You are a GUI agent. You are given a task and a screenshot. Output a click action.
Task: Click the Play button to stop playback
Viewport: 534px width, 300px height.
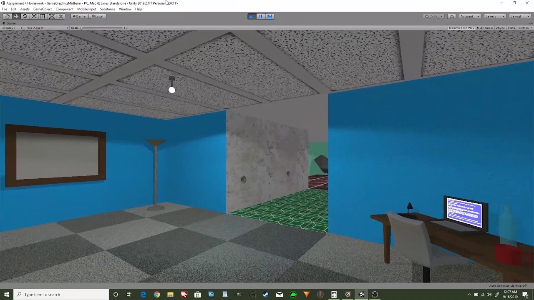252,16
